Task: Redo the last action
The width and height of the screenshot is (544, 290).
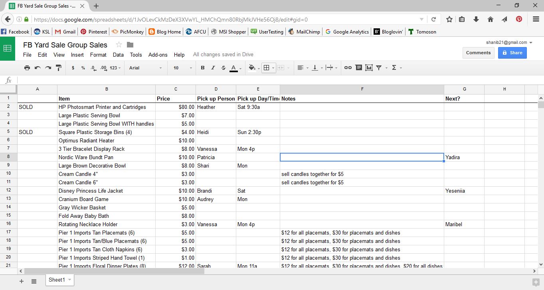Action: (48, 68)
